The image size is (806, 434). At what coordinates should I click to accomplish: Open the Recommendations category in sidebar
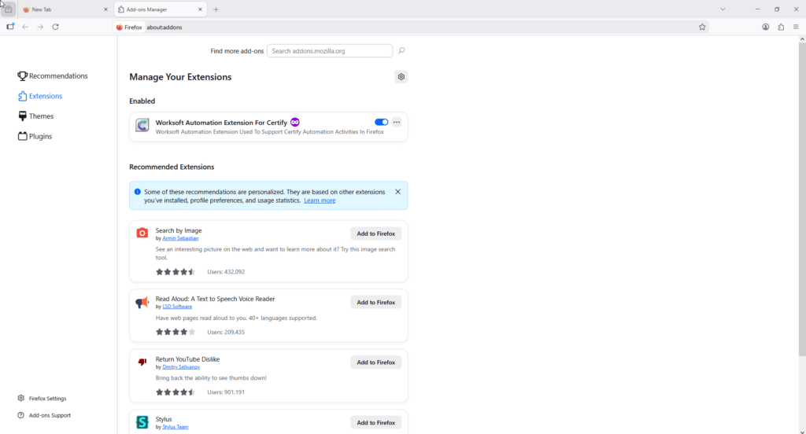[53, 76]
